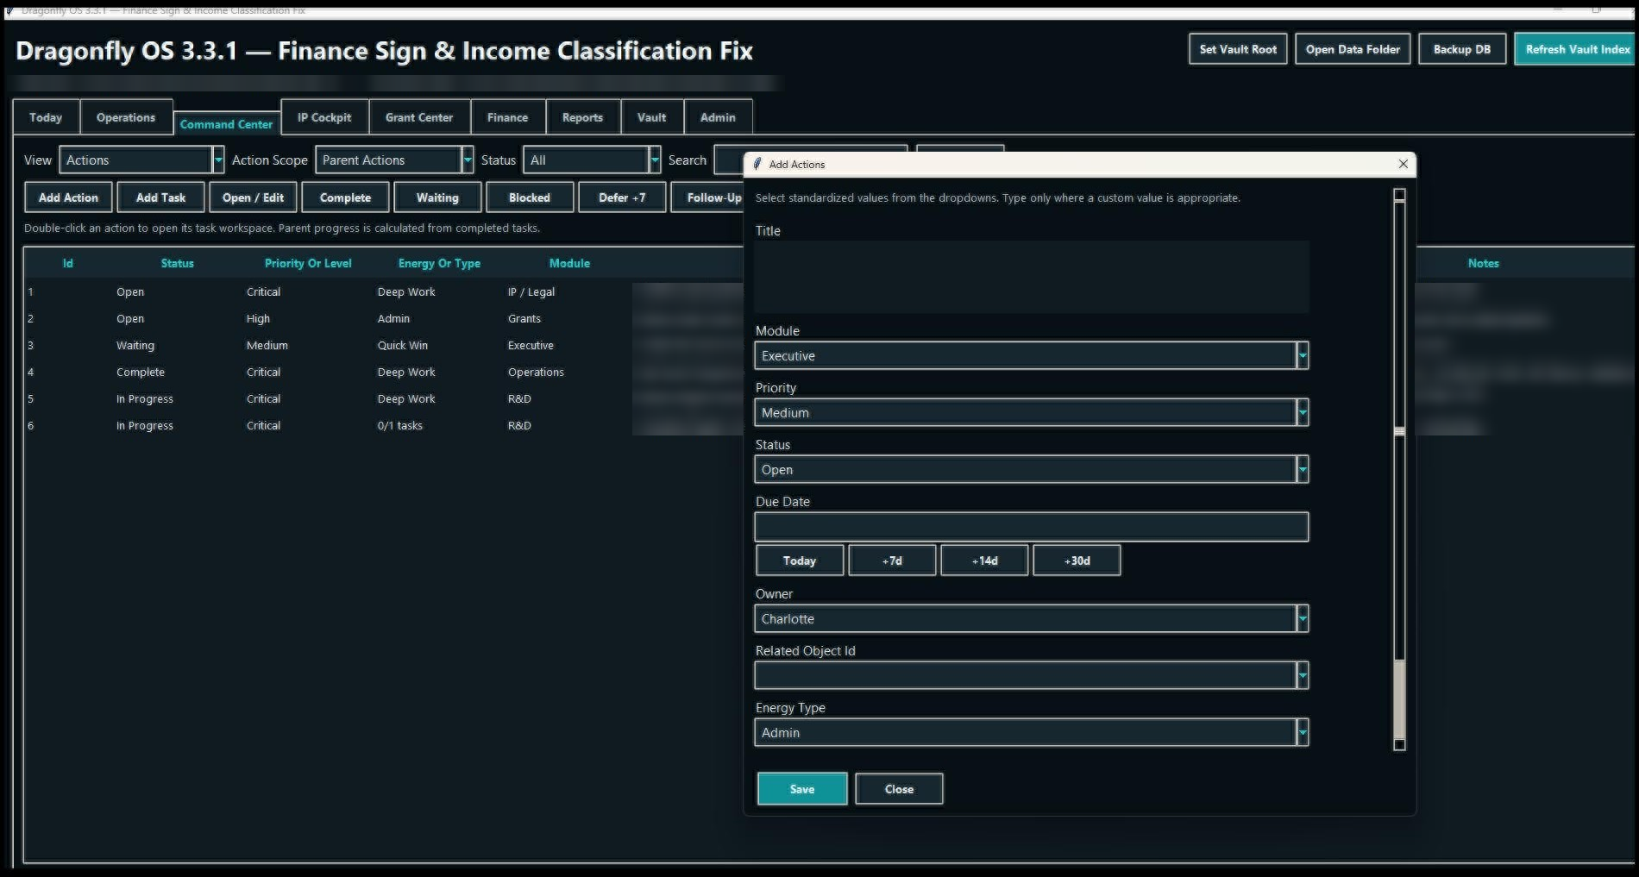Click the Refresh Vault Index button
1639x877 pixels.
click(1577, 49)
